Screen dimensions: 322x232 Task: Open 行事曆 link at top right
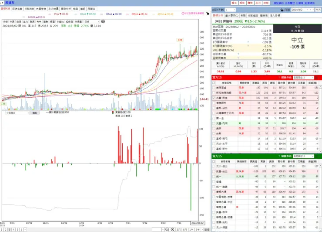pos(300,3)
